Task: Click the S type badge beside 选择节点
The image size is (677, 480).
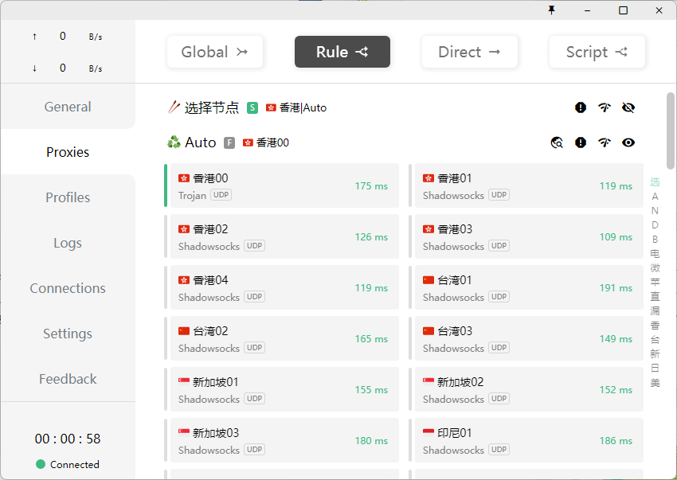Action: point(252,107)
